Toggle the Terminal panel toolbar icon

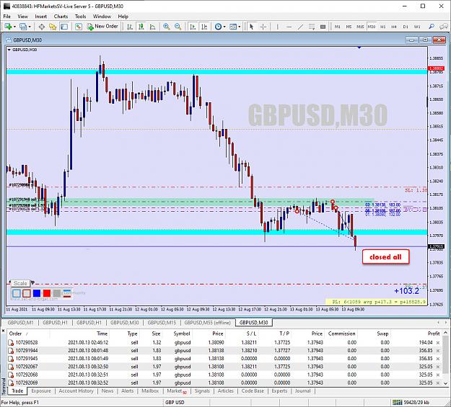click(x=64, y=27)
